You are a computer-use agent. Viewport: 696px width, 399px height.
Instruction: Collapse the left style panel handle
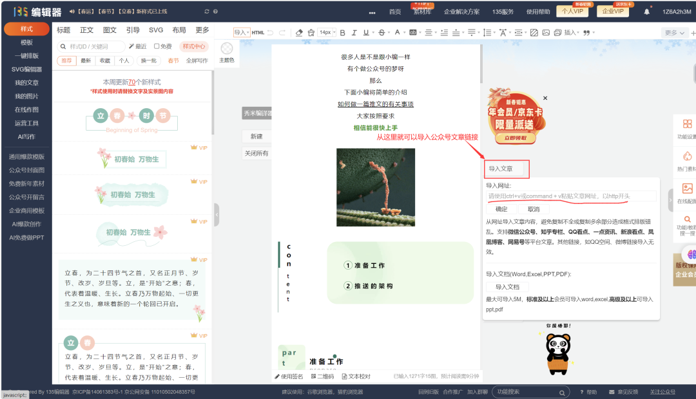(217, 214)
